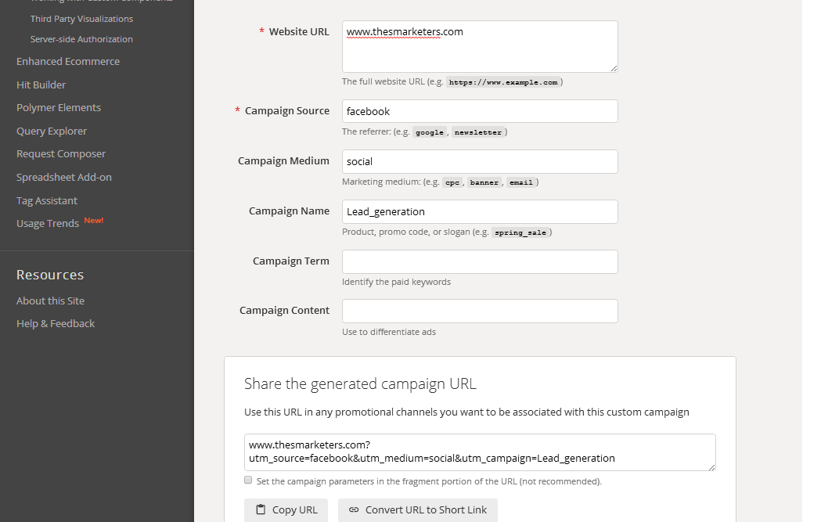821x522 pixels.
Task: Click in the Website URL text area
Action: coord(480,47)
